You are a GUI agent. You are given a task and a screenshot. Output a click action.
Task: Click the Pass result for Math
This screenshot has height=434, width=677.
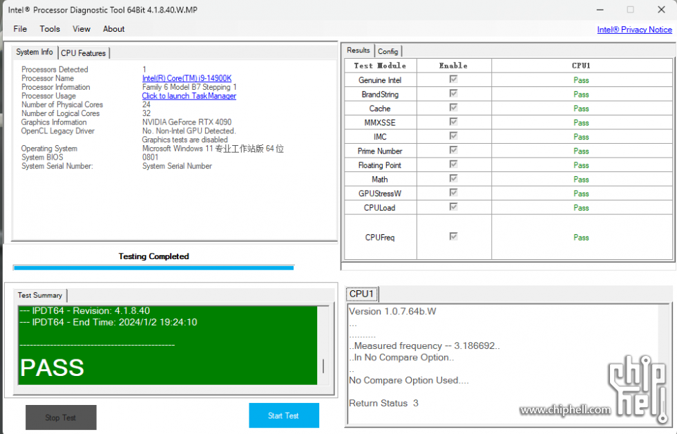pyautogui.click(x=581, y=180)
